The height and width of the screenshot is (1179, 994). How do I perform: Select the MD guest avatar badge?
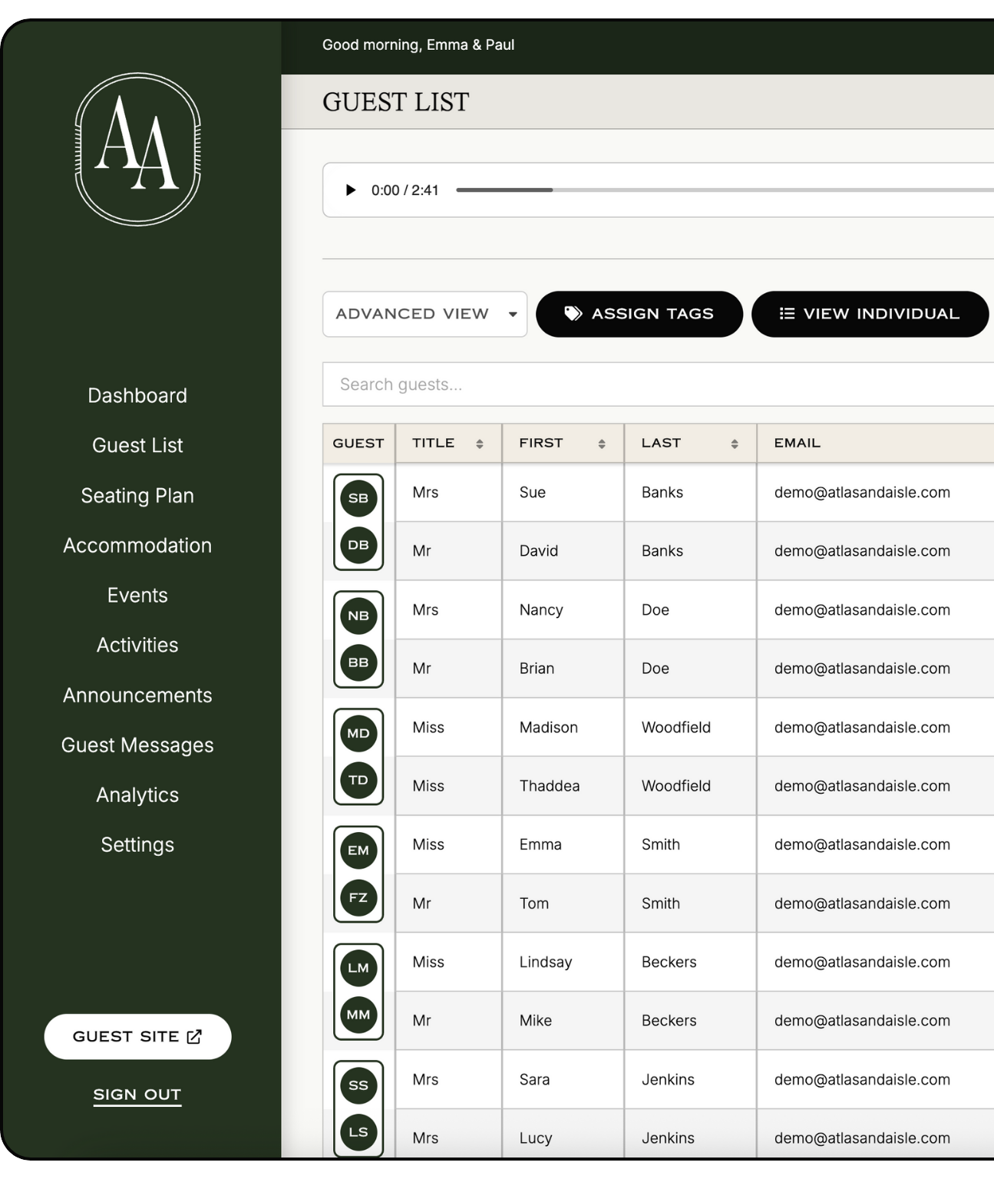point(358,733)
